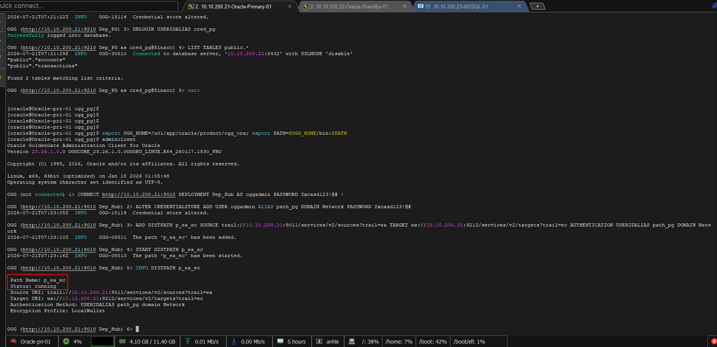This screenshot has height=347, width=717.
Task: Close the Oracle-Standby-01 session tab
Action: [x=405, y=6]
